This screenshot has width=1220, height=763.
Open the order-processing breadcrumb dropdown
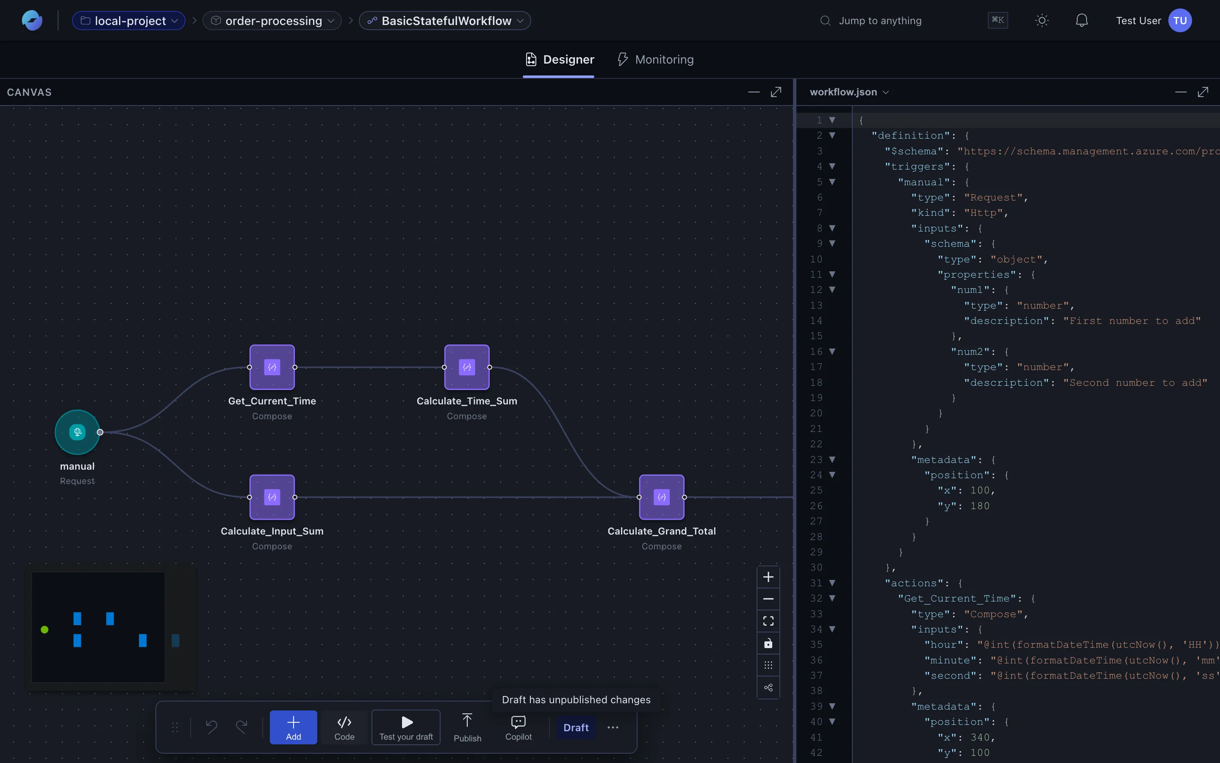272,21
